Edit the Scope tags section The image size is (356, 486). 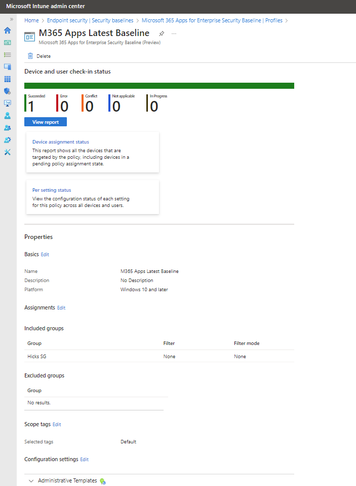click(x=57, y=425)
